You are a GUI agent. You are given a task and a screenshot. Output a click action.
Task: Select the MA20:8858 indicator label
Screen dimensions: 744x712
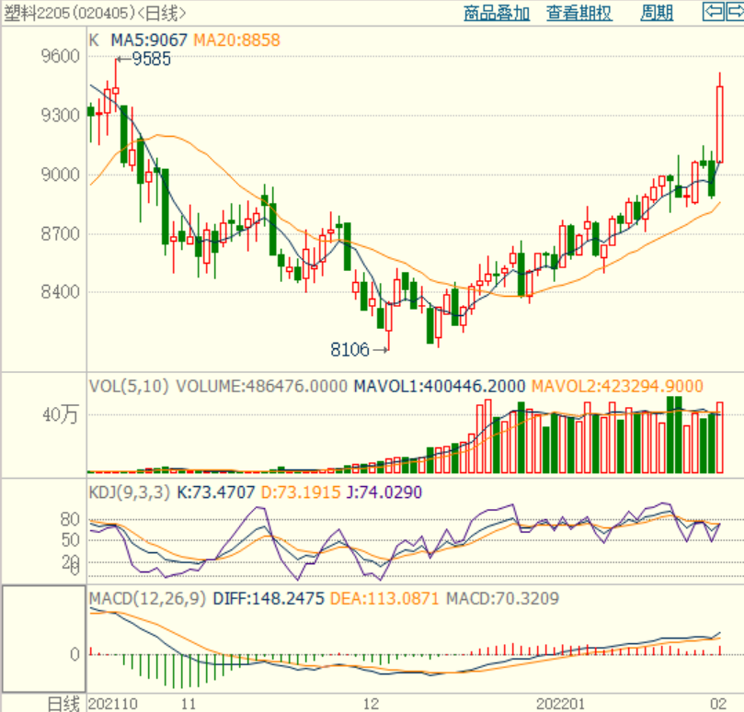[x=236, y=40]
